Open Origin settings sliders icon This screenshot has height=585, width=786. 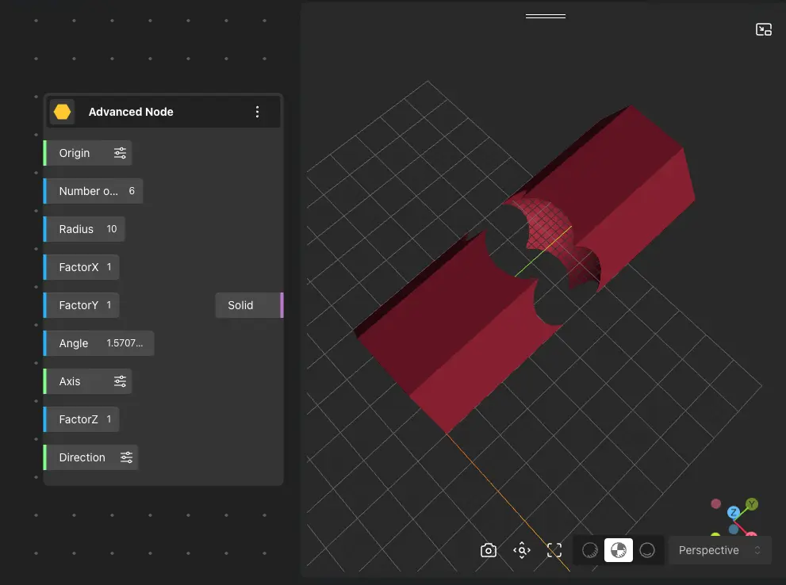(x=120, y=153)
